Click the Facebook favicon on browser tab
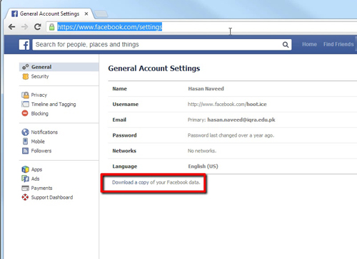The image size is (357, 259). coord(15,14)
